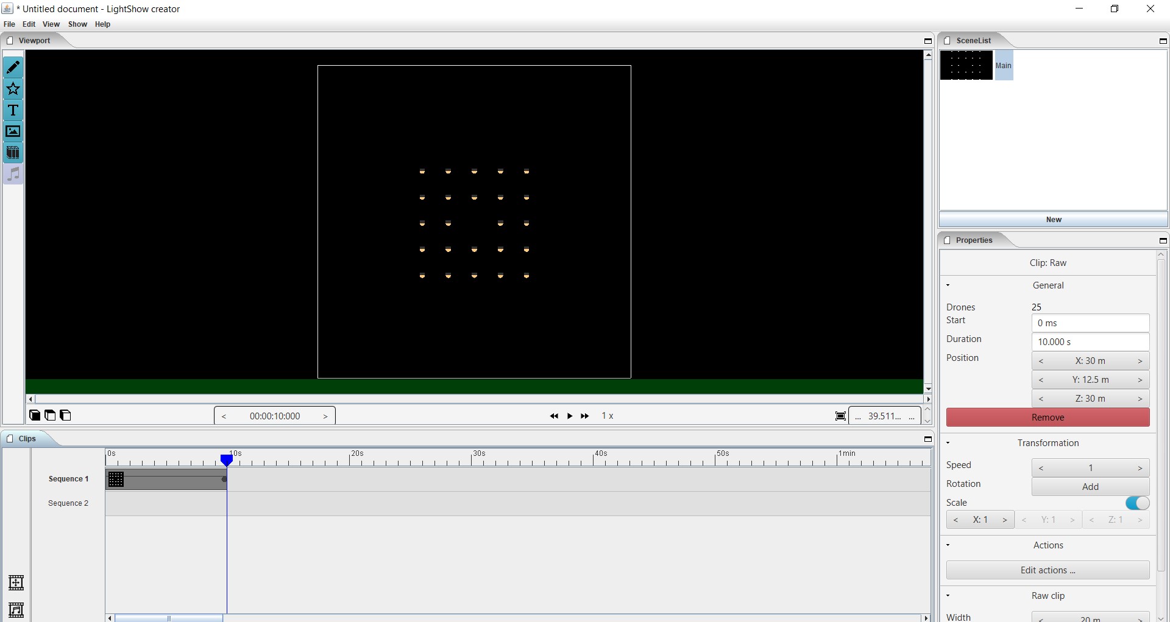Select the Main scene thumbnail
Image resolution: width=1170 pixels, height=622 pixels.
coord(966,66)
